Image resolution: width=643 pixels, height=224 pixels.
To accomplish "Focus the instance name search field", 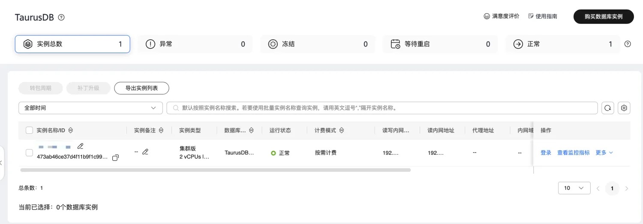I will coord(382,108).
